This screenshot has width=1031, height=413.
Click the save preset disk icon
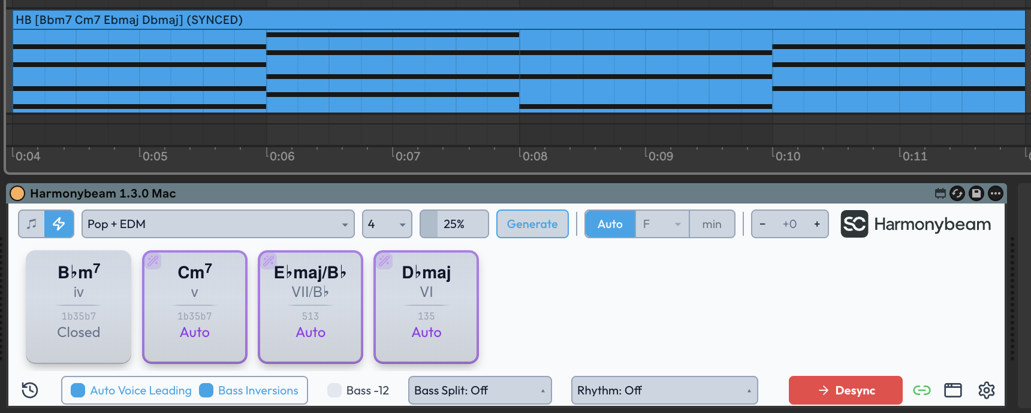pyautogui.click(x=976, y=193)
